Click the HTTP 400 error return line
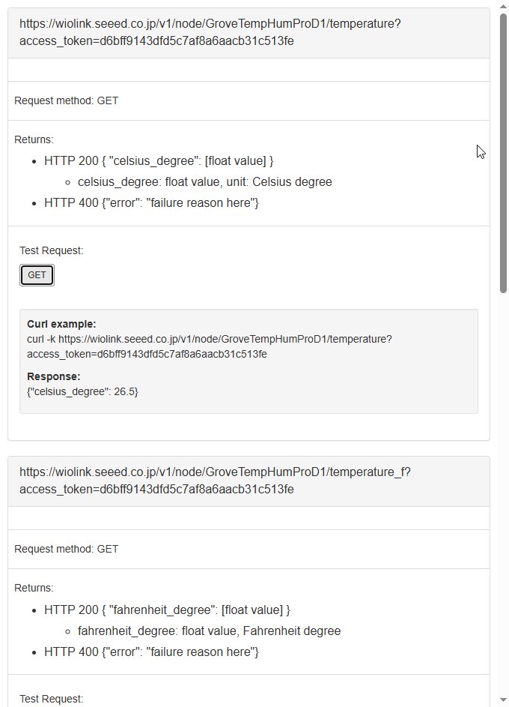The width and height of the screenshot is (509, 707). point(153,202)
